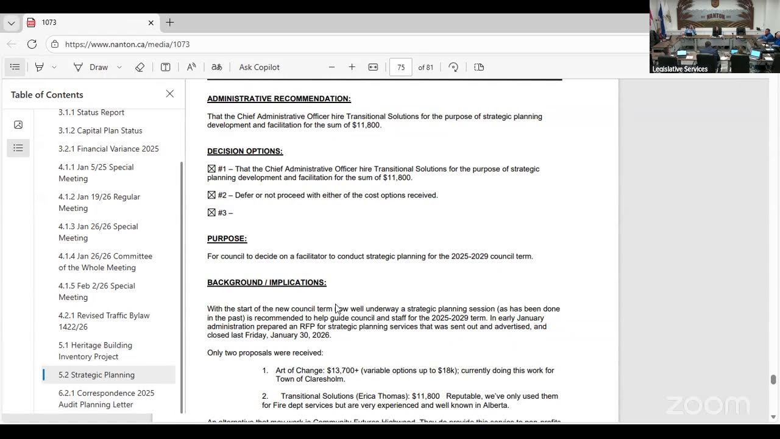780x439 pixels.
Task: Add a text box to PDF
Action: 165,67
